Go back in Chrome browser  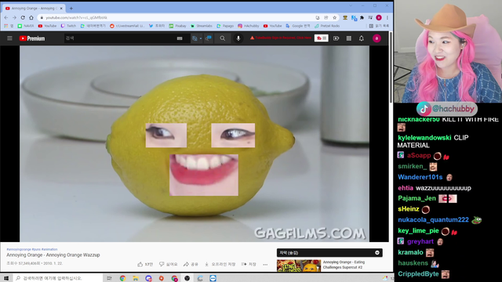6,17
